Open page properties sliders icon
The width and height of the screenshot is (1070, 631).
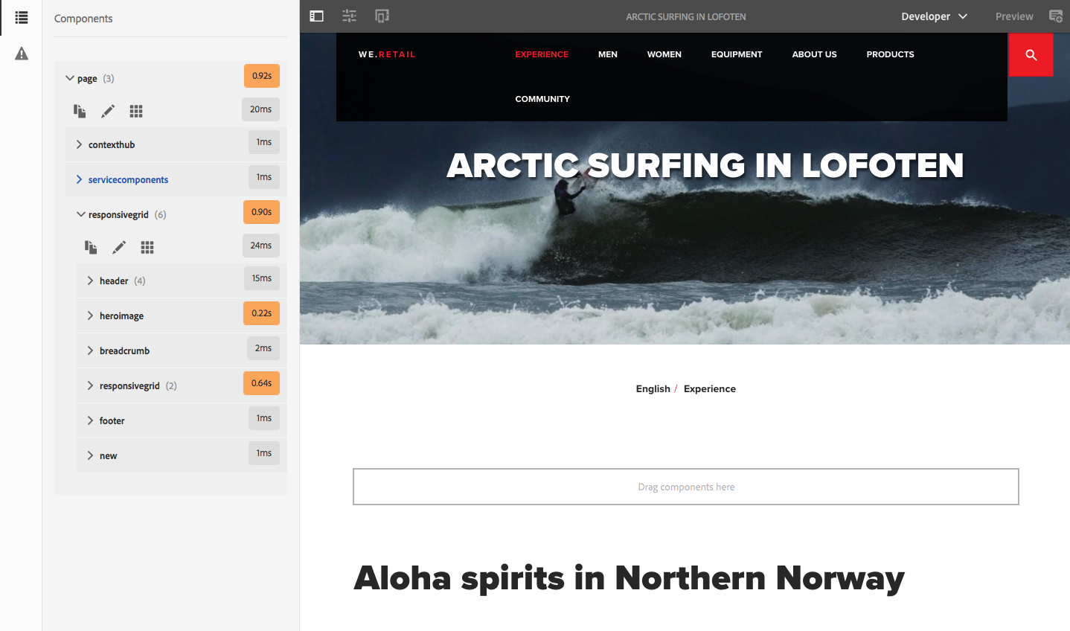tap(349, 16)
